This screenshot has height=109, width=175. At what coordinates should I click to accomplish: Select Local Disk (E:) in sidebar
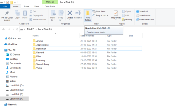coord(14,94)
